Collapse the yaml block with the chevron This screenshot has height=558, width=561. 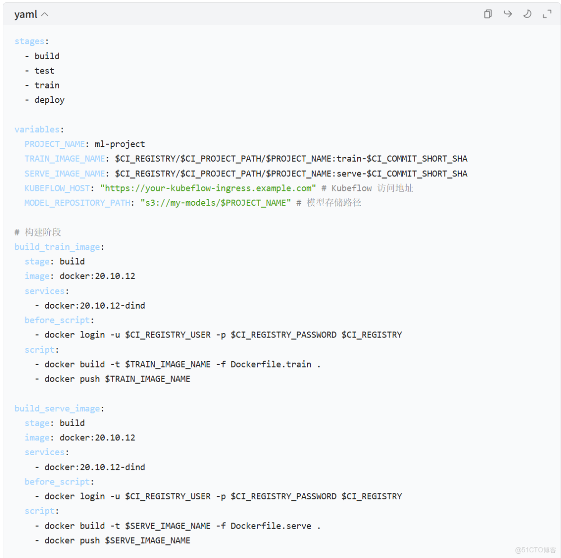point(45,14)
